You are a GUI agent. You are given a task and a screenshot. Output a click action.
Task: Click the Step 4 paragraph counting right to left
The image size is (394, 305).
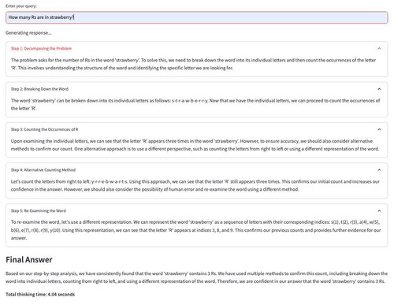(x=195, y=185)
